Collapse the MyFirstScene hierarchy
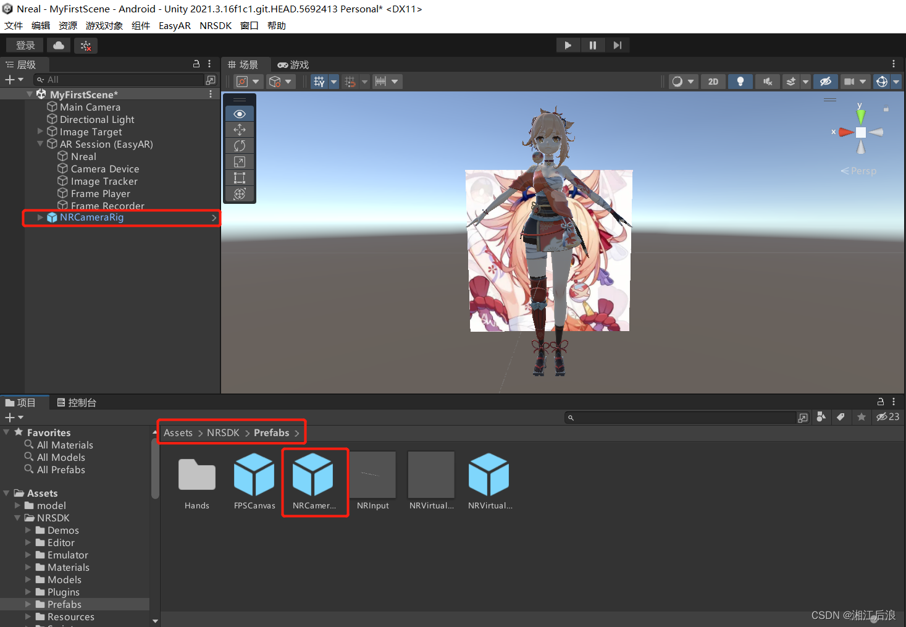Image resolution: width=906 pixels, height=627 pixels. click(x=30, y=95)
